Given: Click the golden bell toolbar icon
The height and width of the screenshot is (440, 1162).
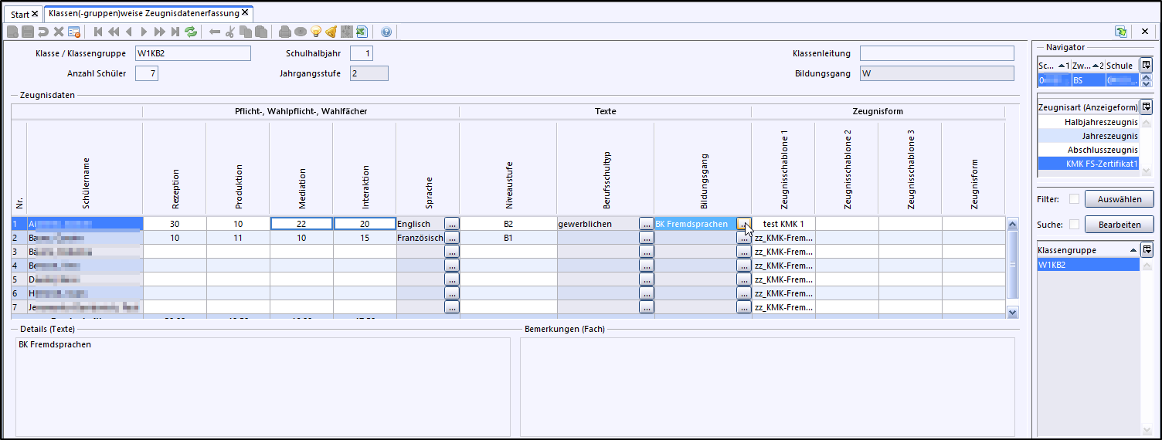Looking at the screenshot, I should tap(331, 32).
